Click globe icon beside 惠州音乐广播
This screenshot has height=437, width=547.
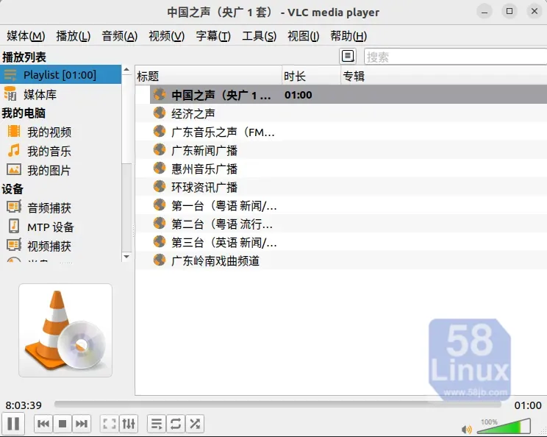point(160,168)
